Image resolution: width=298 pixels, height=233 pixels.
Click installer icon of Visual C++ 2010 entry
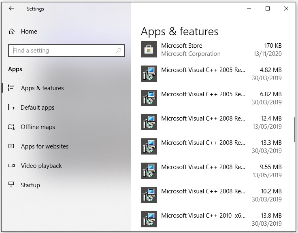(149, 219)
